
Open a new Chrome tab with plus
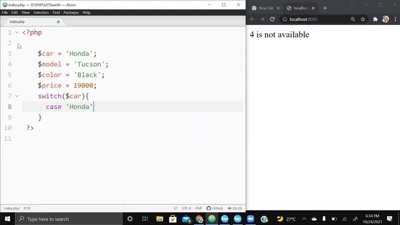point(325,8)
